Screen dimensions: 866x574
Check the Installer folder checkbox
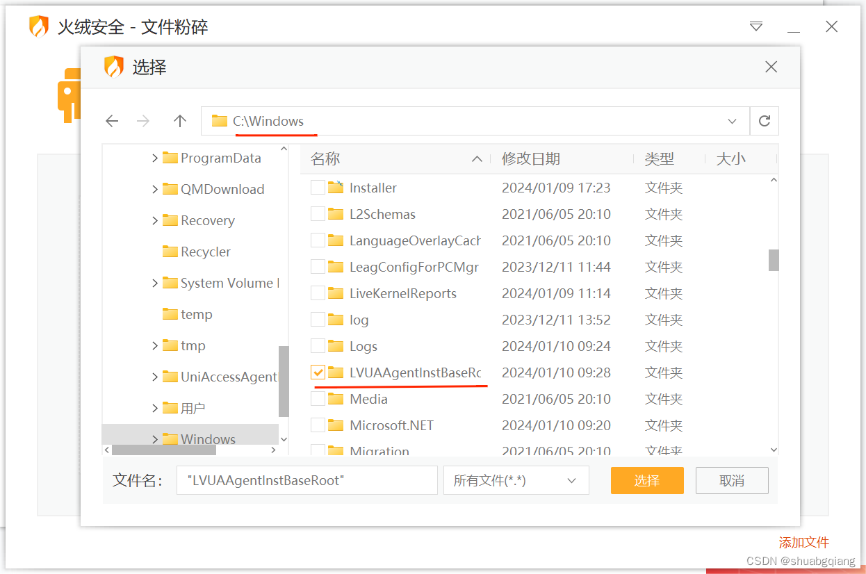[x=318, y=188]
